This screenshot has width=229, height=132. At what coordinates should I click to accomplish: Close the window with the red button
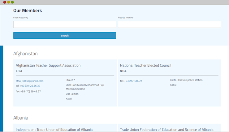[5, 2]
